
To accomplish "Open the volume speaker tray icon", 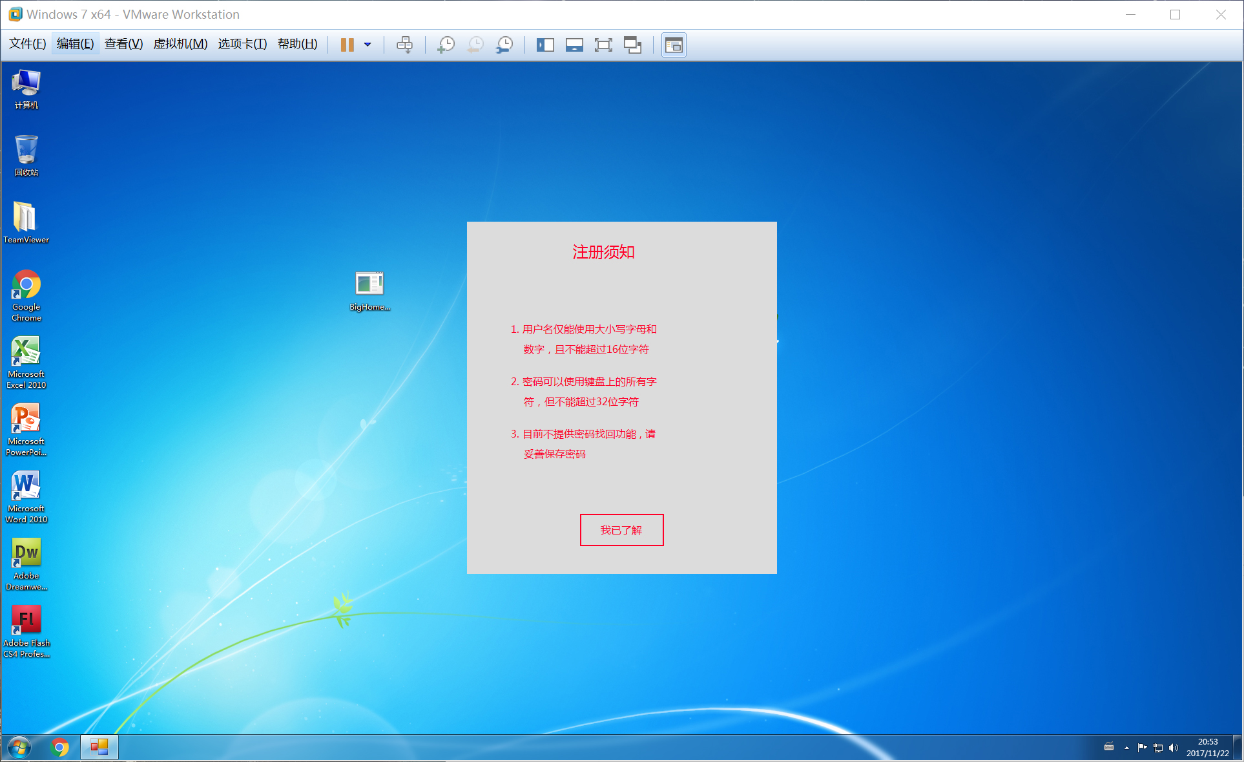I will (x=1174, y=748).
